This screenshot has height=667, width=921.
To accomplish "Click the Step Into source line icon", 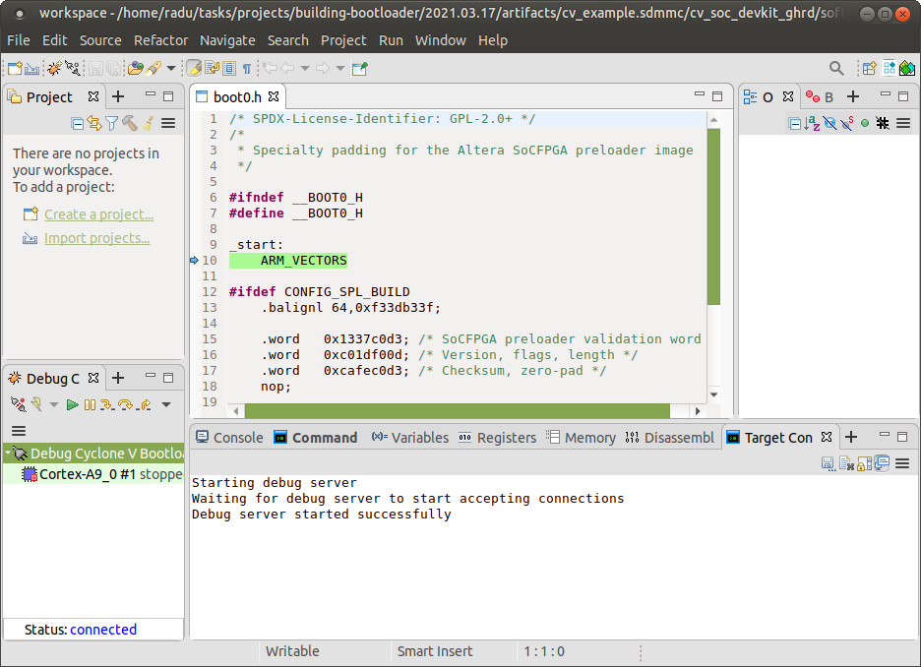I will (107, 404).
